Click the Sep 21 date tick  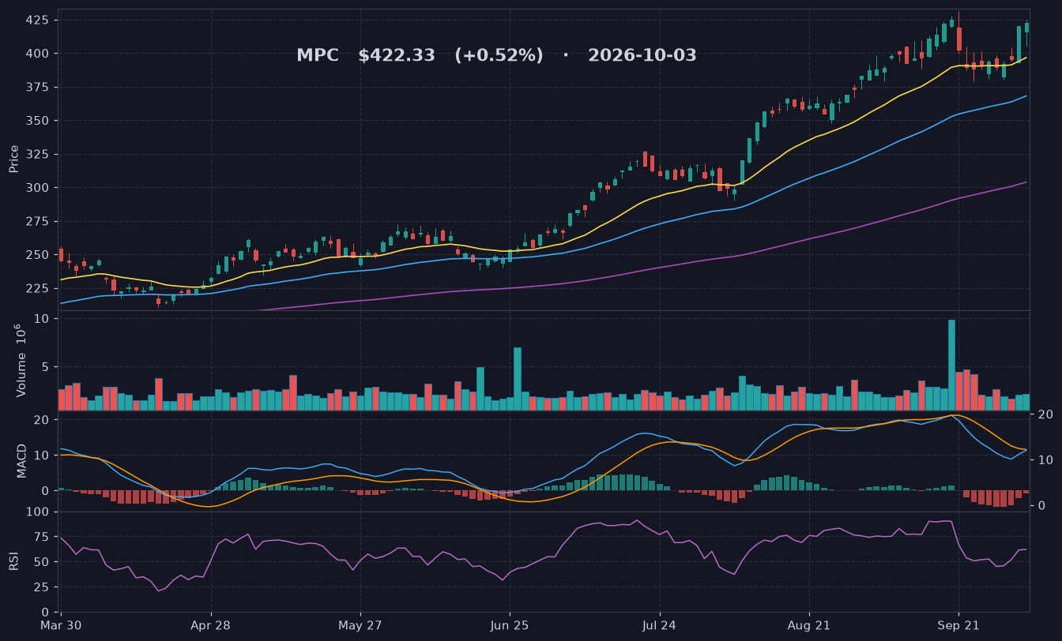tap(958, 625)
